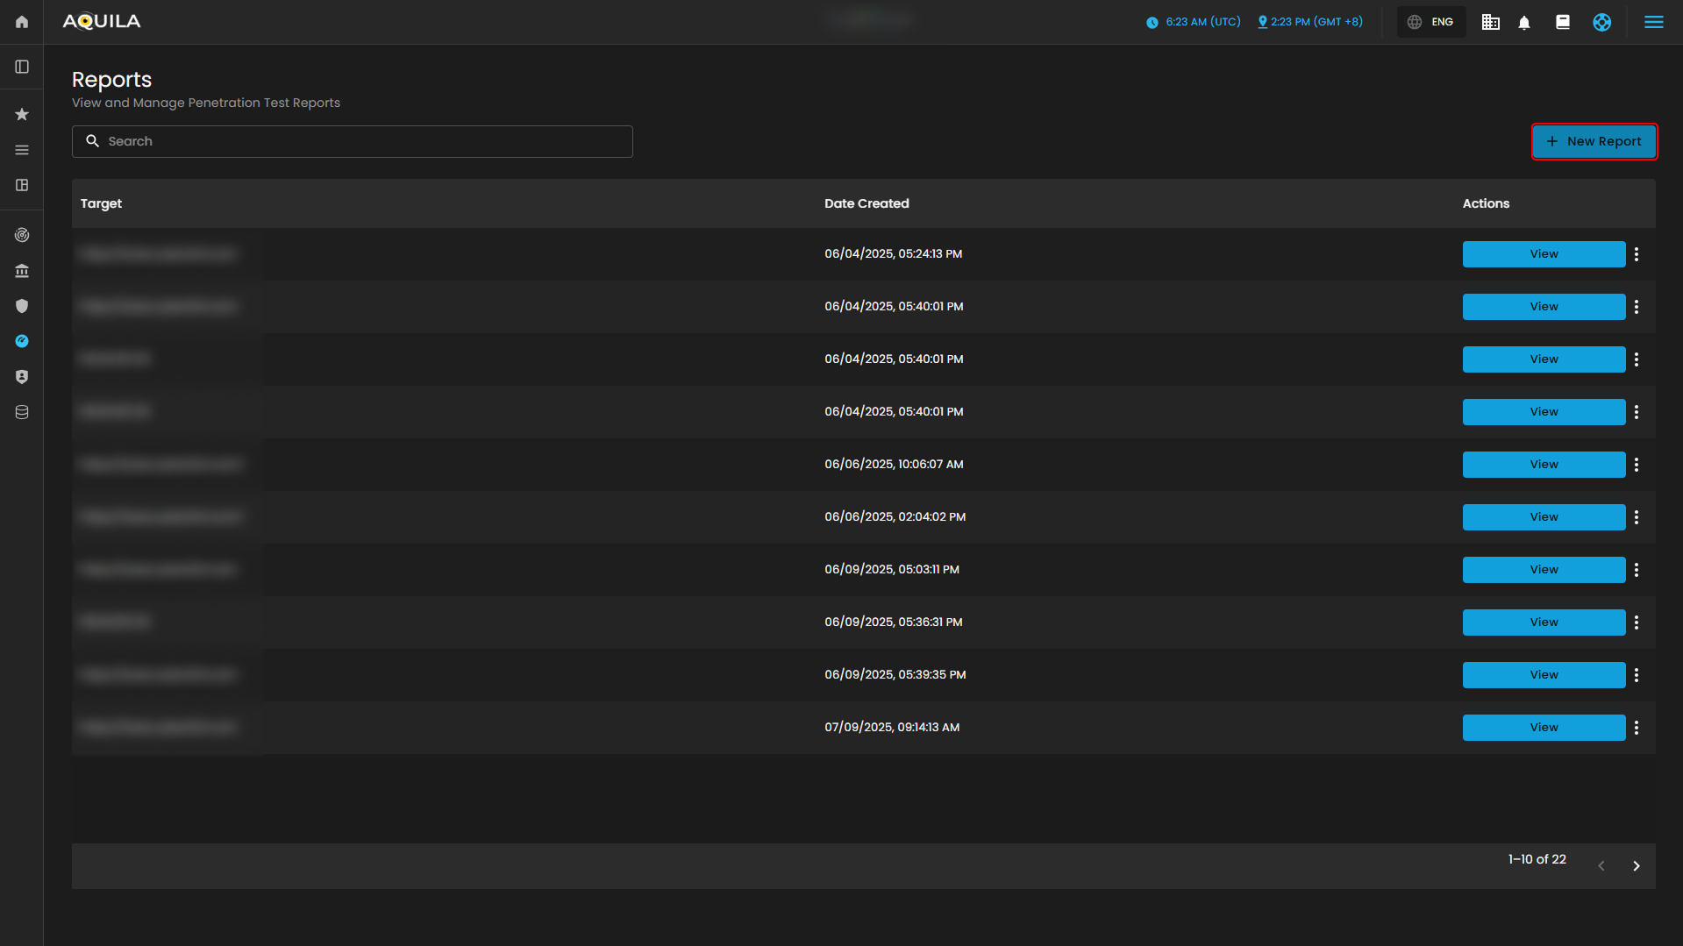
Task: Open notifications bell icon
Action: click(1524, 23)
